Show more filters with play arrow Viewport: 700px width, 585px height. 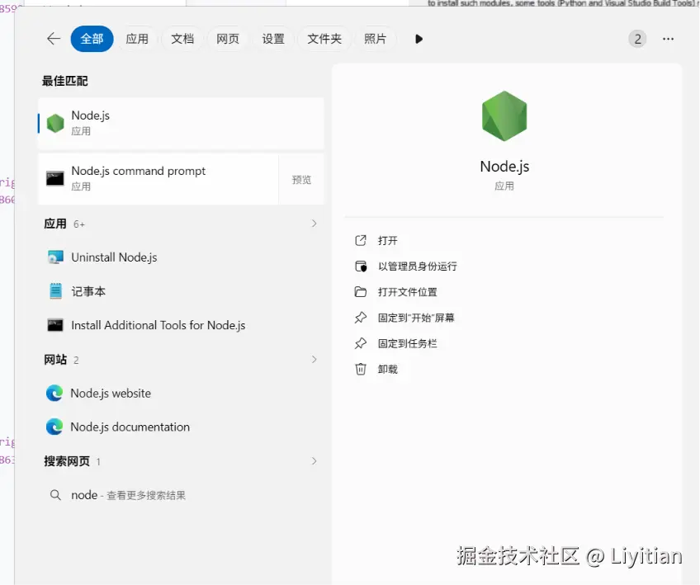[419, 39]
